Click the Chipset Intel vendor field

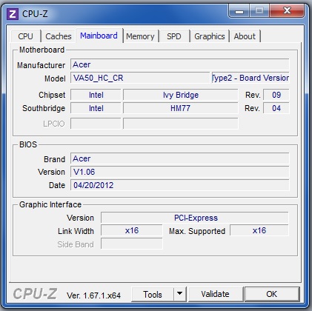[x=96, y=95]
